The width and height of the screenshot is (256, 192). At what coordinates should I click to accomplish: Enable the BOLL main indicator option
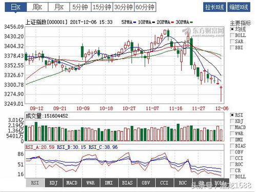click(x=238, y=35)
